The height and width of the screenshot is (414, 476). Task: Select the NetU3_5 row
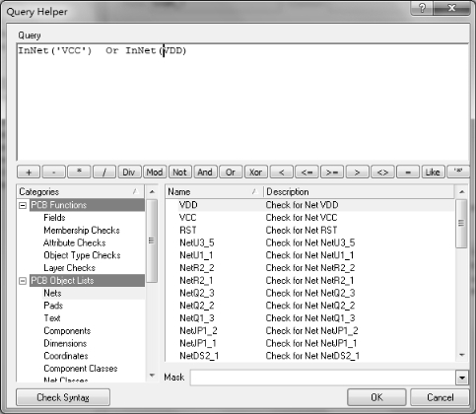point(309,242)
